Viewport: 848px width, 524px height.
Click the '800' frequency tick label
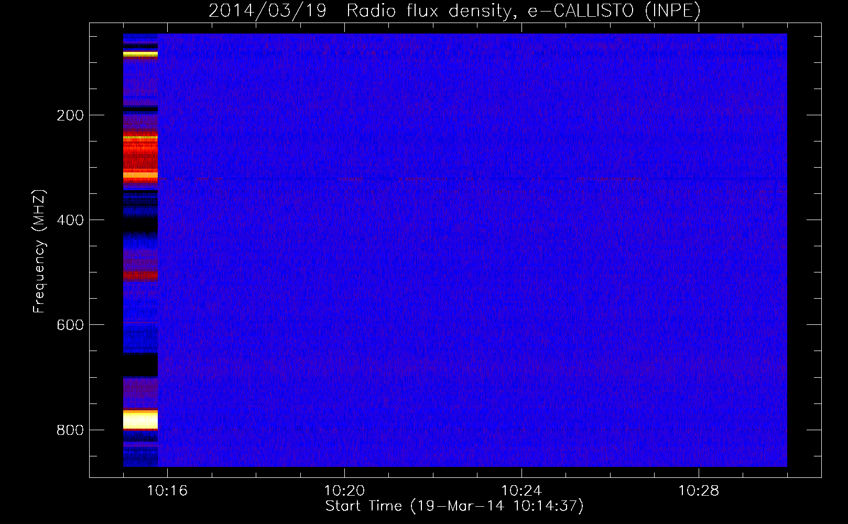click(70, 430)
